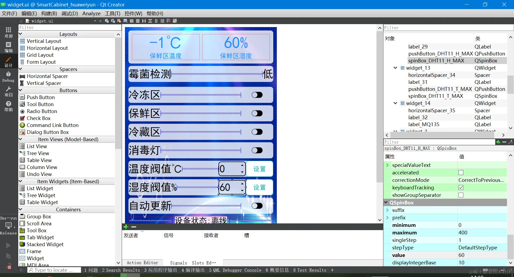Select the Lay Out Vertically toolbar icon
This screenshot has height=277, width=514.
138,21
